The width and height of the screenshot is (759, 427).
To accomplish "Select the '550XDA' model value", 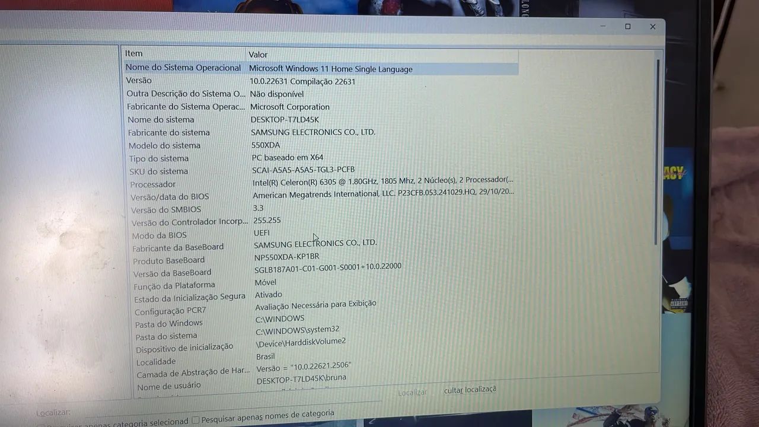I will coord(266,145).
